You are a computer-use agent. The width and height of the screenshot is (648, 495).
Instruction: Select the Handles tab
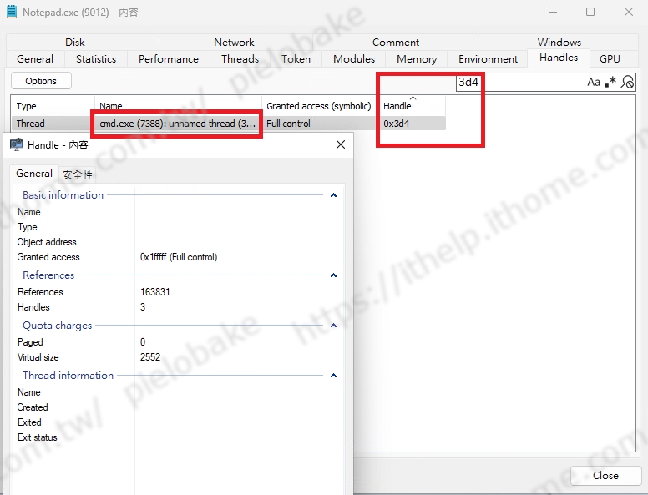tap(559, 58)
